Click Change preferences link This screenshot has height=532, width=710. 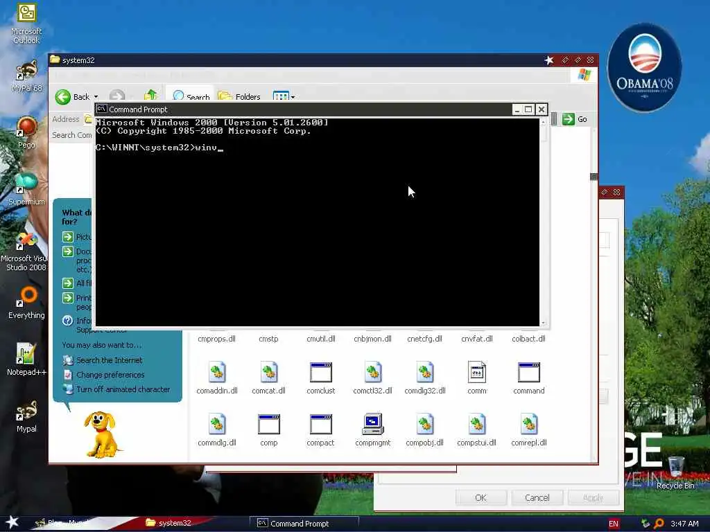tap(110, 375)
